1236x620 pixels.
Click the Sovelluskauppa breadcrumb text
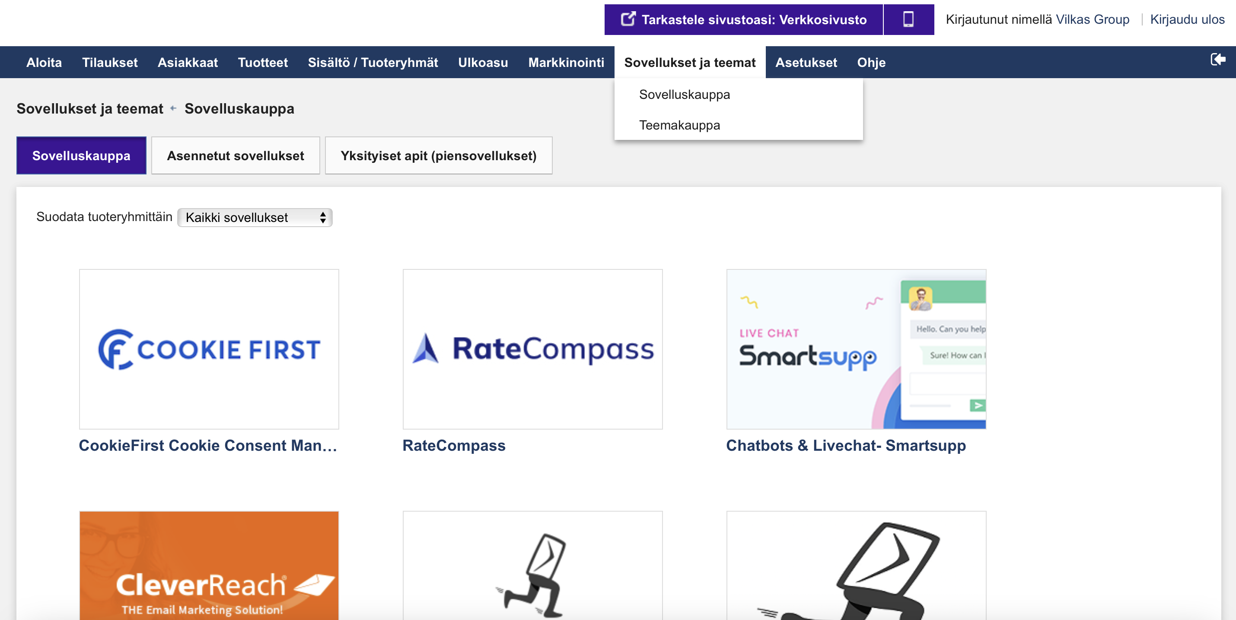(x=239, y=109)
